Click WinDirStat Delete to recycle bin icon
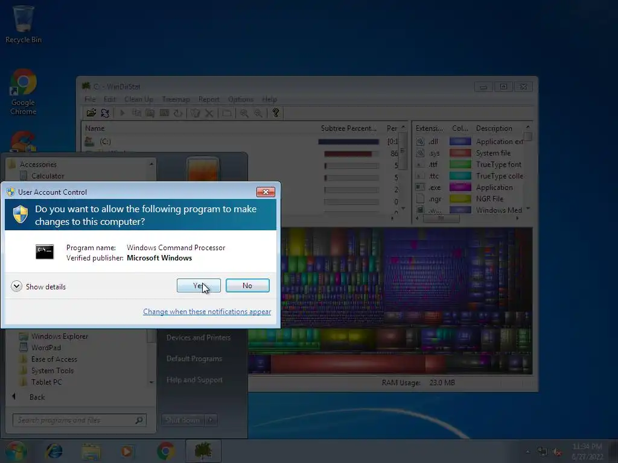The height and width of the screenshot is (463, 618). [196, 113]
